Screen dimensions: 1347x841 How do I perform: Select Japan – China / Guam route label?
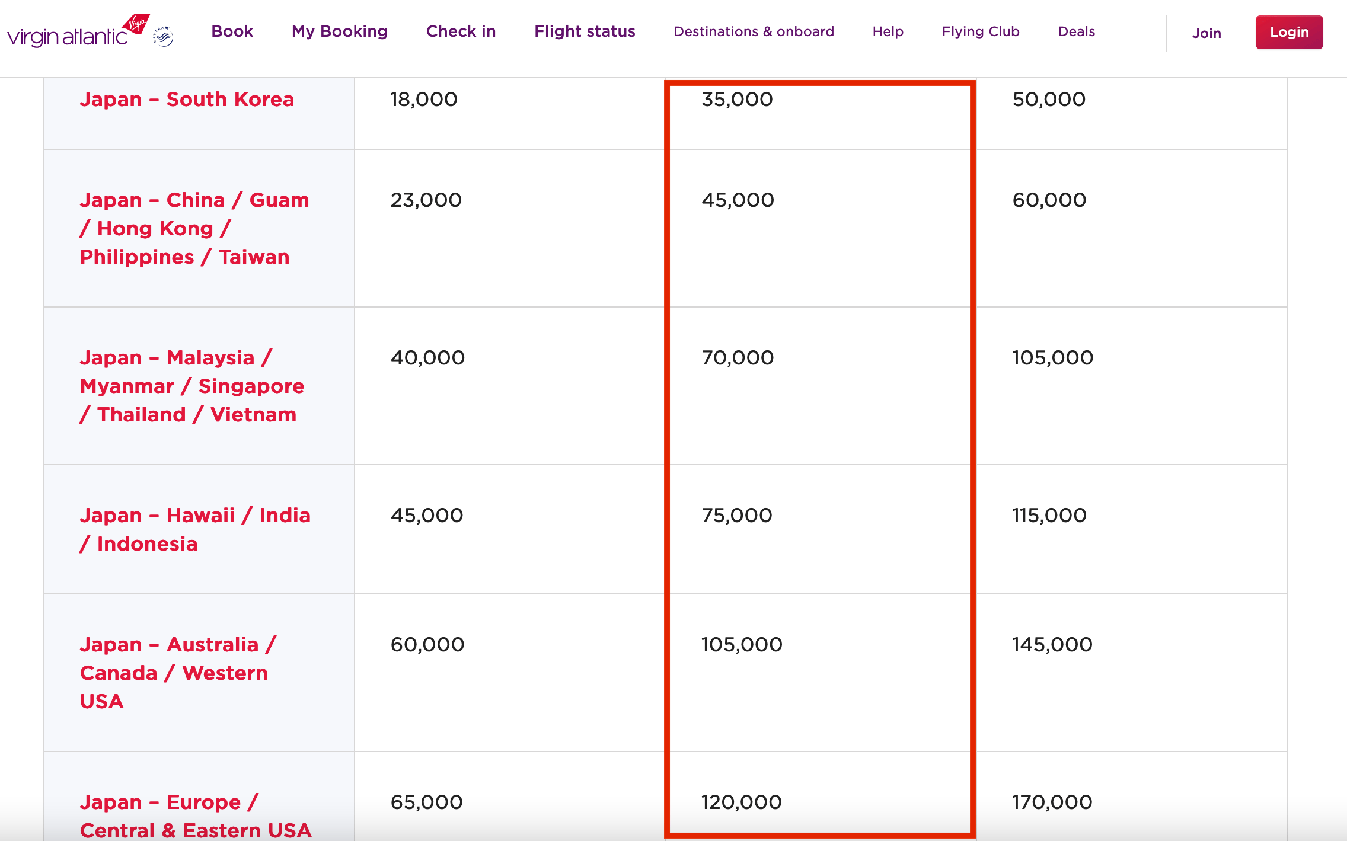(x=194, y=228)
